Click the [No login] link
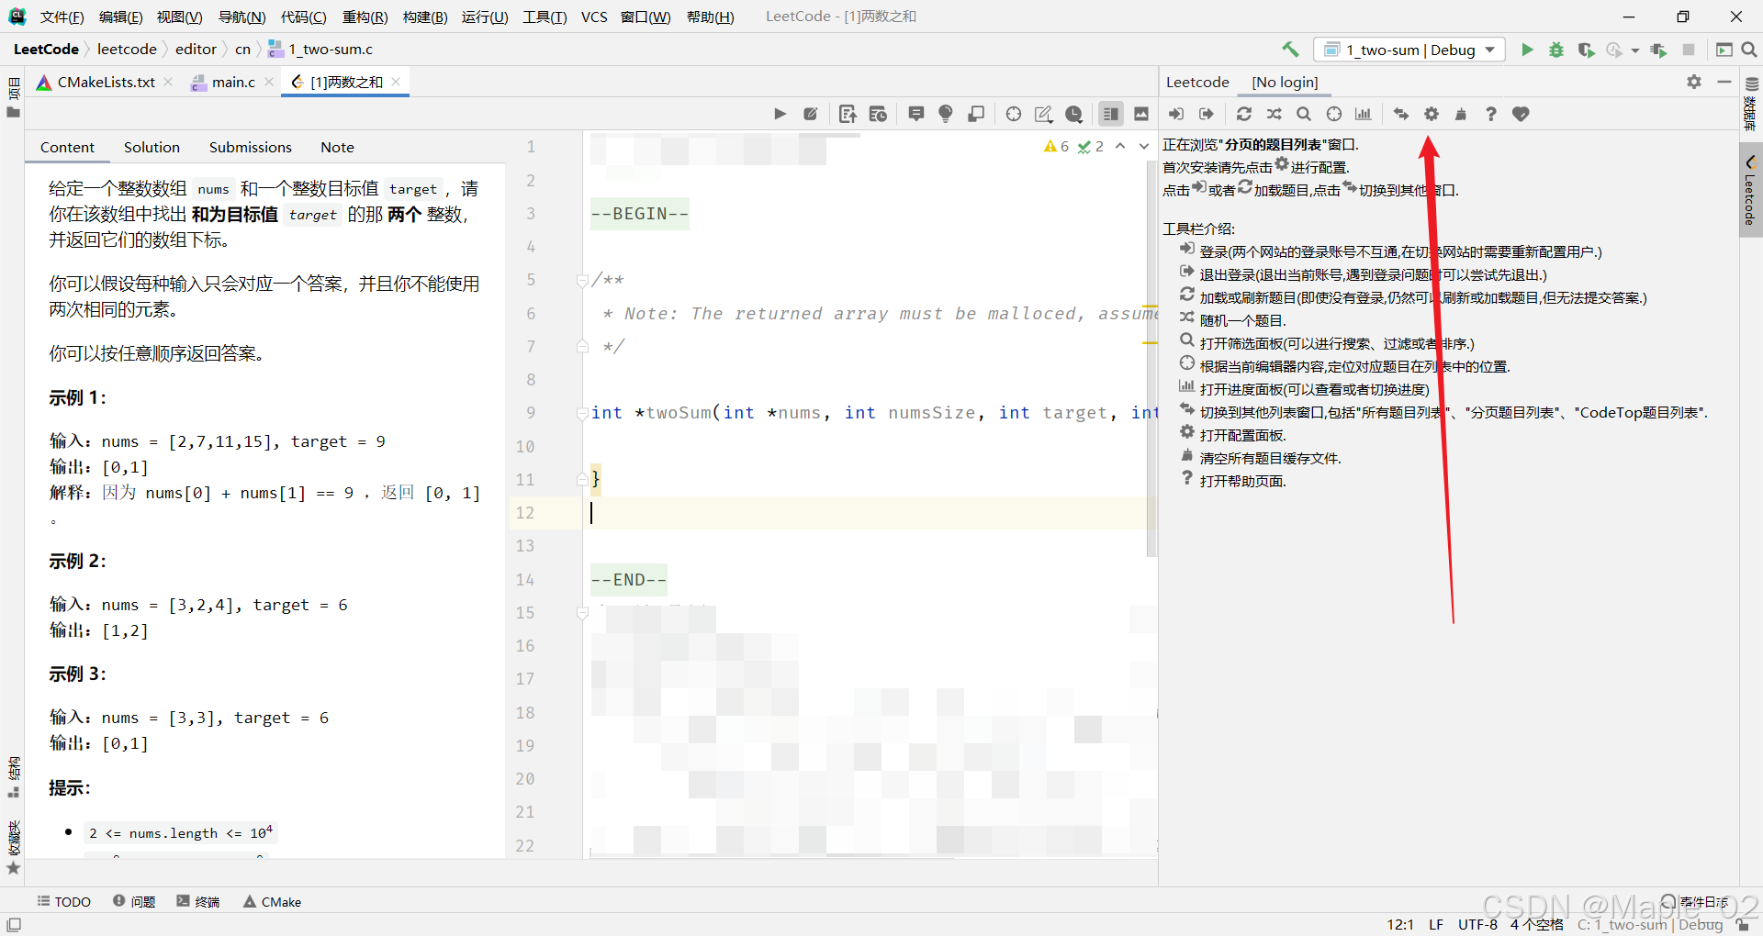This screenshot has width=1763, height=936. pyautogui.click(x=1284, y=83)
